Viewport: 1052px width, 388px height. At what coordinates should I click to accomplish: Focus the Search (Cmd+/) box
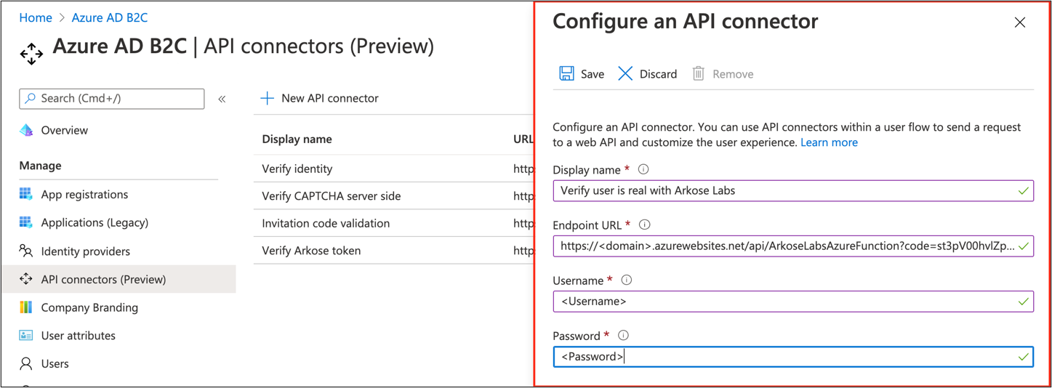(x=112, y=98)
